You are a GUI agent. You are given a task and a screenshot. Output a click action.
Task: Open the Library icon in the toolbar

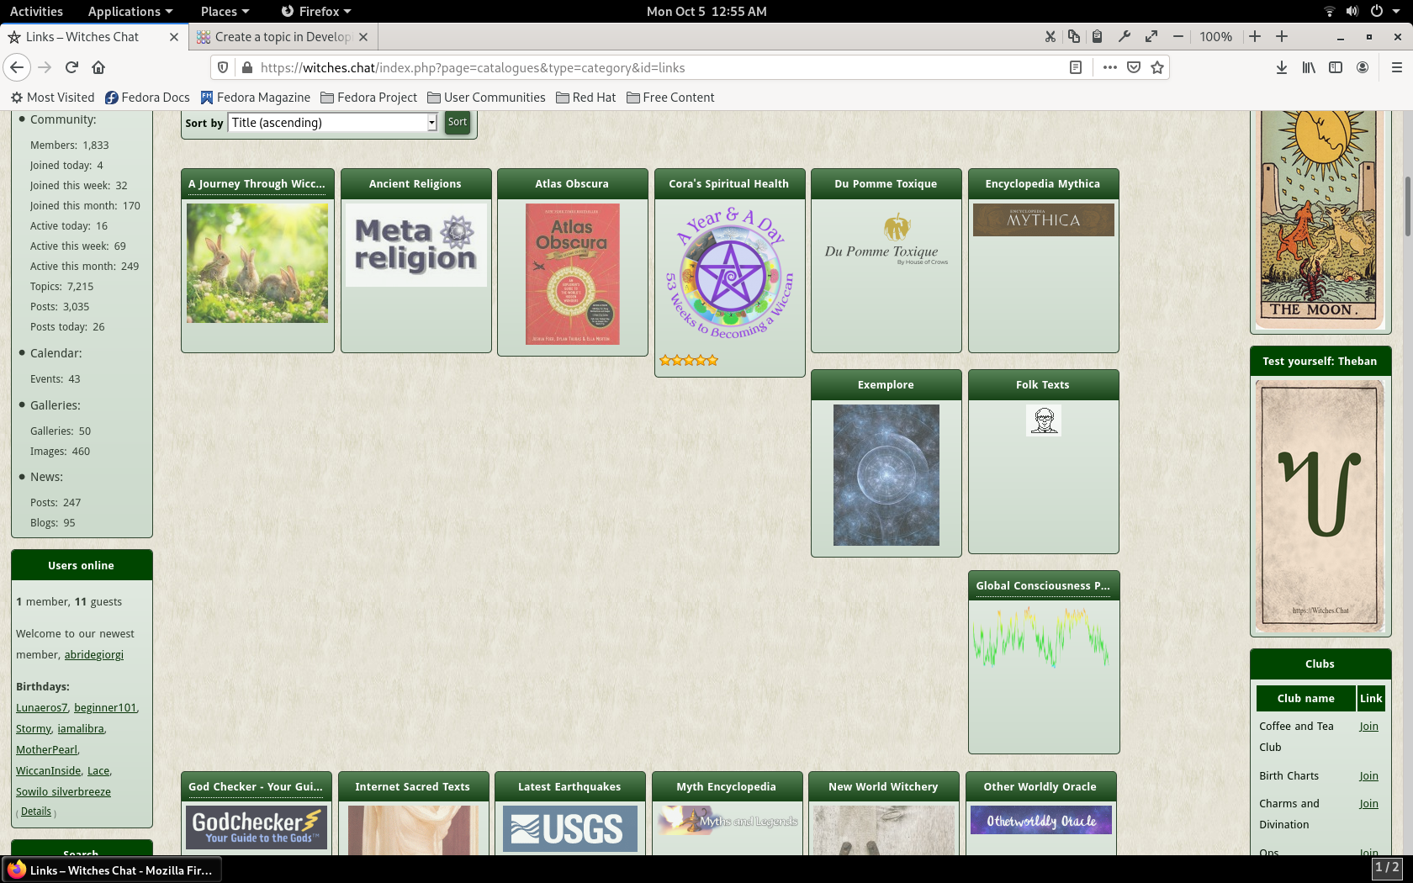tap(1309, 68)
